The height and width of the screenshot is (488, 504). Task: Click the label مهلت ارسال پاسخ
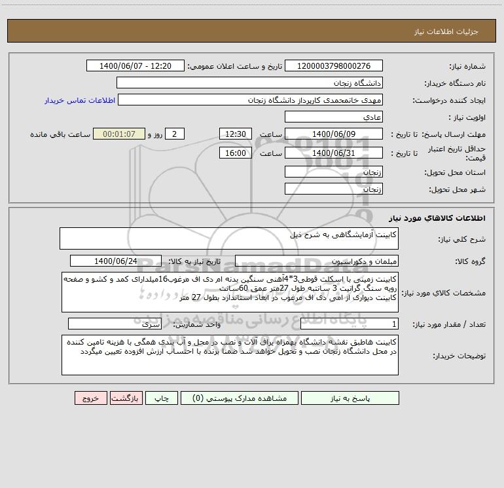[x=454, y=134]
